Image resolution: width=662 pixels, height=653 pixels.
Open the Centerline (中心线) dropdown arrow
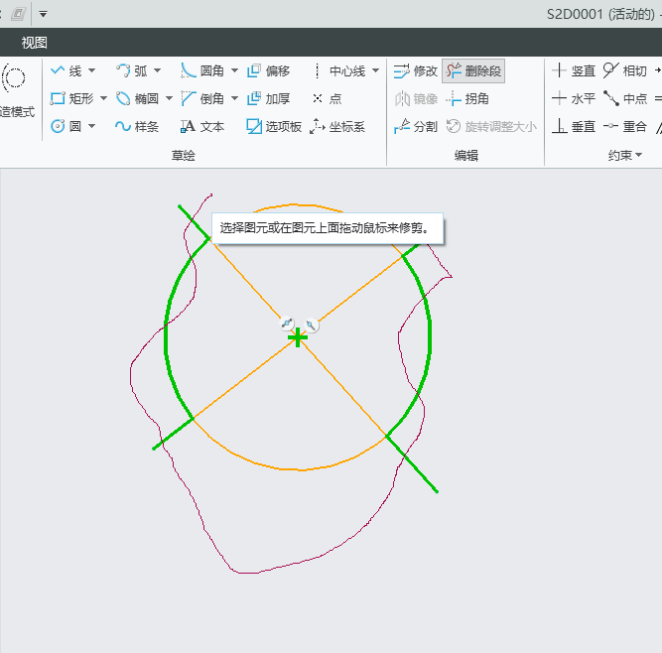(375, 70)
